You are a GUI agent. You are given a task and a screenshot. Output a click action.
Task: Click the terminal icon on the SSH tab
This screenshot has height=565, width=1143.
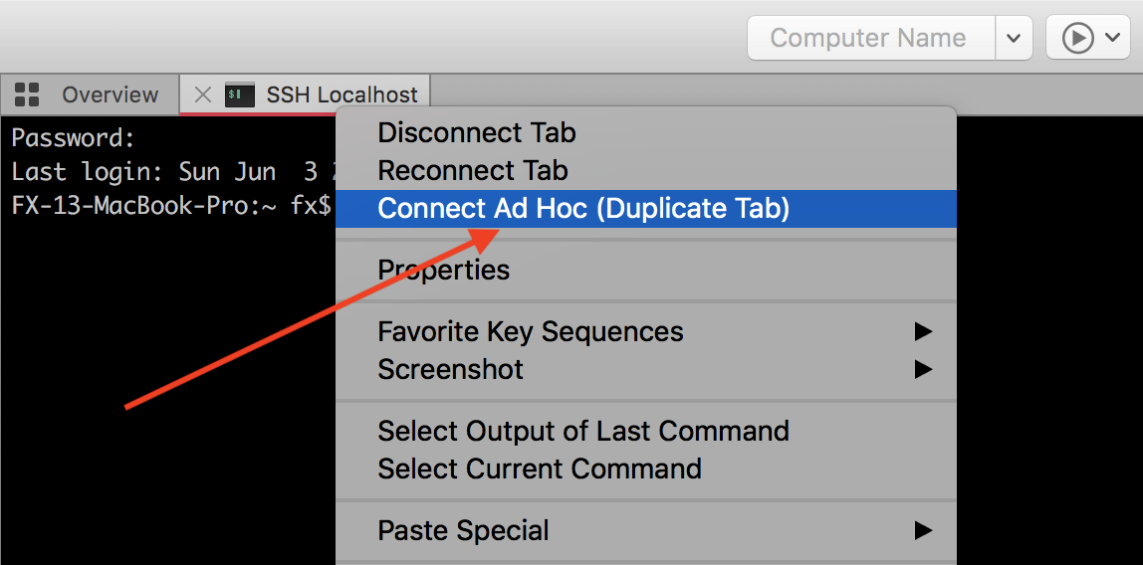[x=238, y=94]
